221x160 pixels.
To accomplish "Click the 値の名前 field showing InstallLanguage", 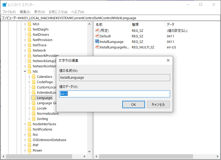I will [x=115, y=78].
